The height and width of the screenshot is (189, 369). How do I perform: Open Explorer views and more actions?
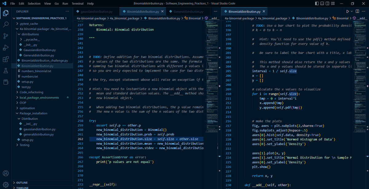pyautogui.click(x=67, y=12)
